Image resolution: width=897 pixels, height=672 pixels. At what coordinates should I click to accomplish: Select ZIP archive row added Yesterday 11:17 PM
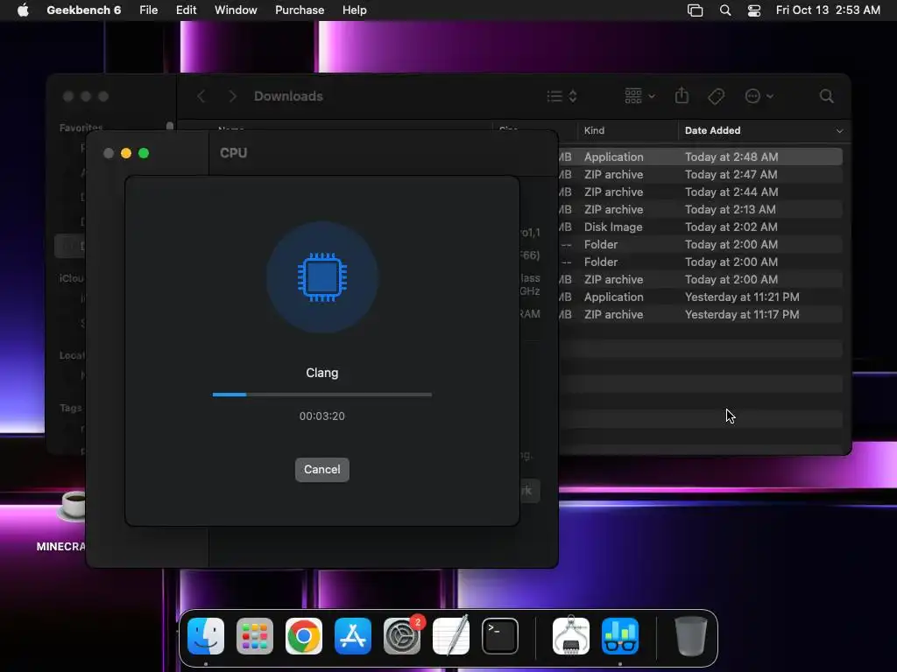[700, 314]
